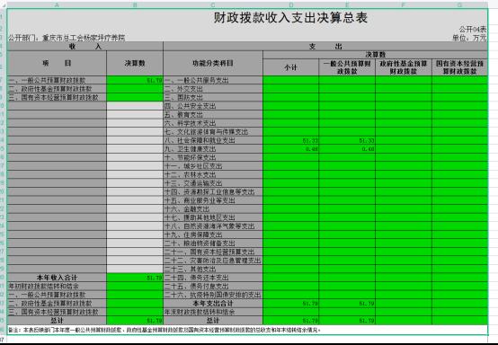498x345 pixels.
Task: Select the 十六、金融支出 cell
Action: tap(213, 208)
